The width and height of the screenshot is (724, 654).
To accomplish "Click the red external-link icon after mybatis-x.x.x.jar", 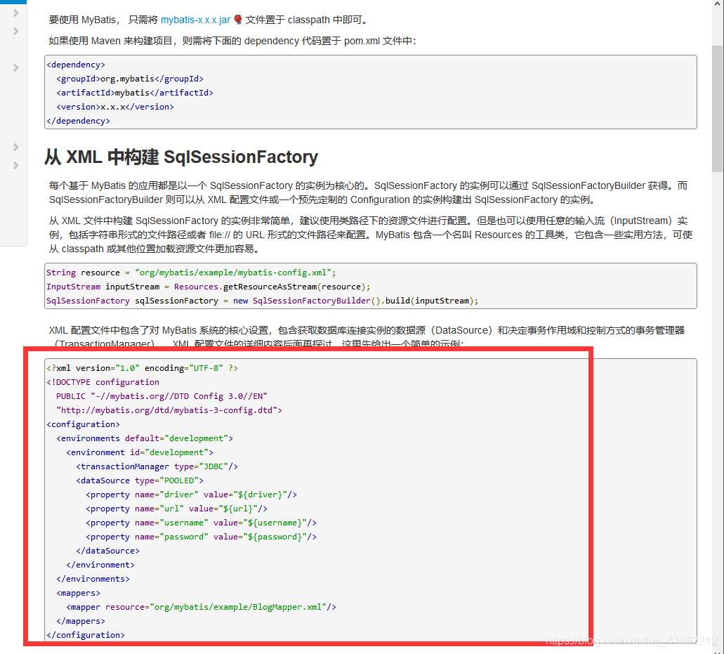I will pos(238,20).
